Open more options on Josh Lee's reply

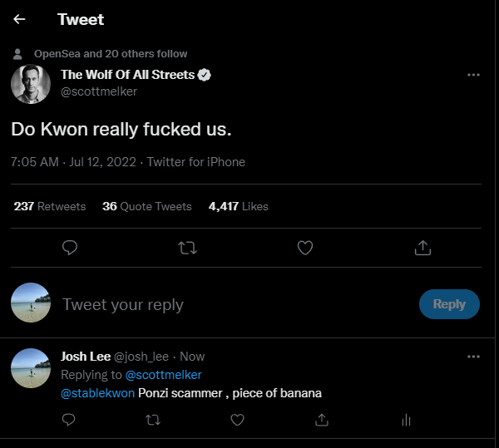[x=473, y=357]
